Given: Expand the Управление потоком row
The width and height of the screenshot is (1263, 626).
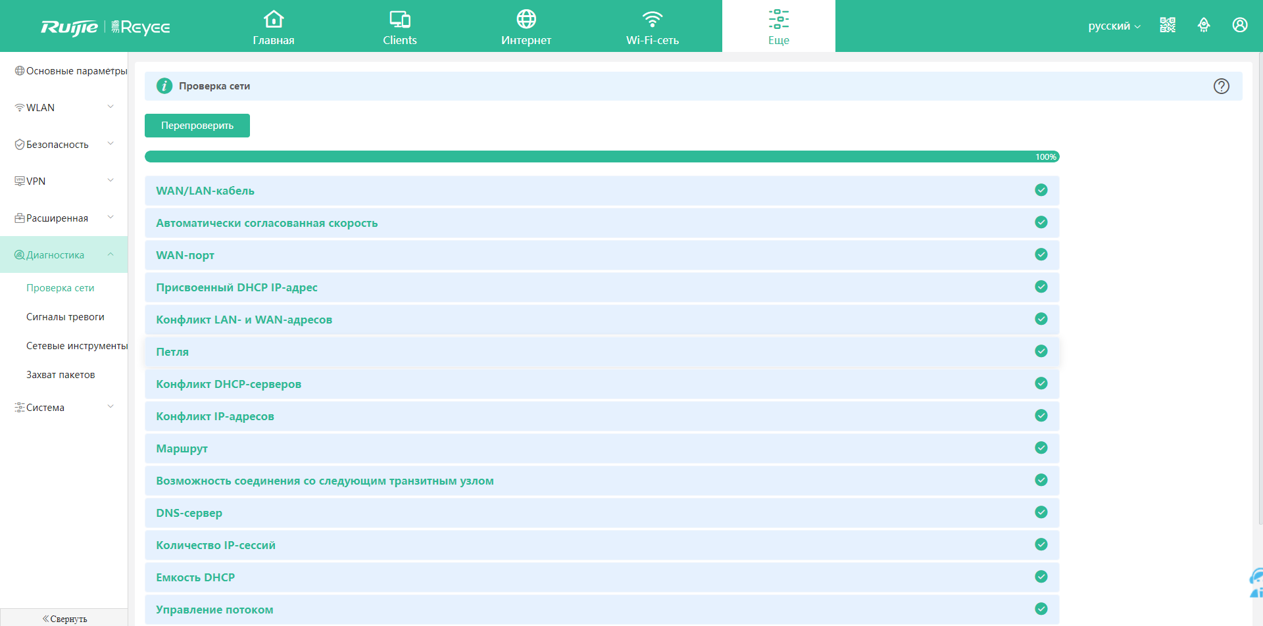Looking at the screenshot, I should (602, 609).
